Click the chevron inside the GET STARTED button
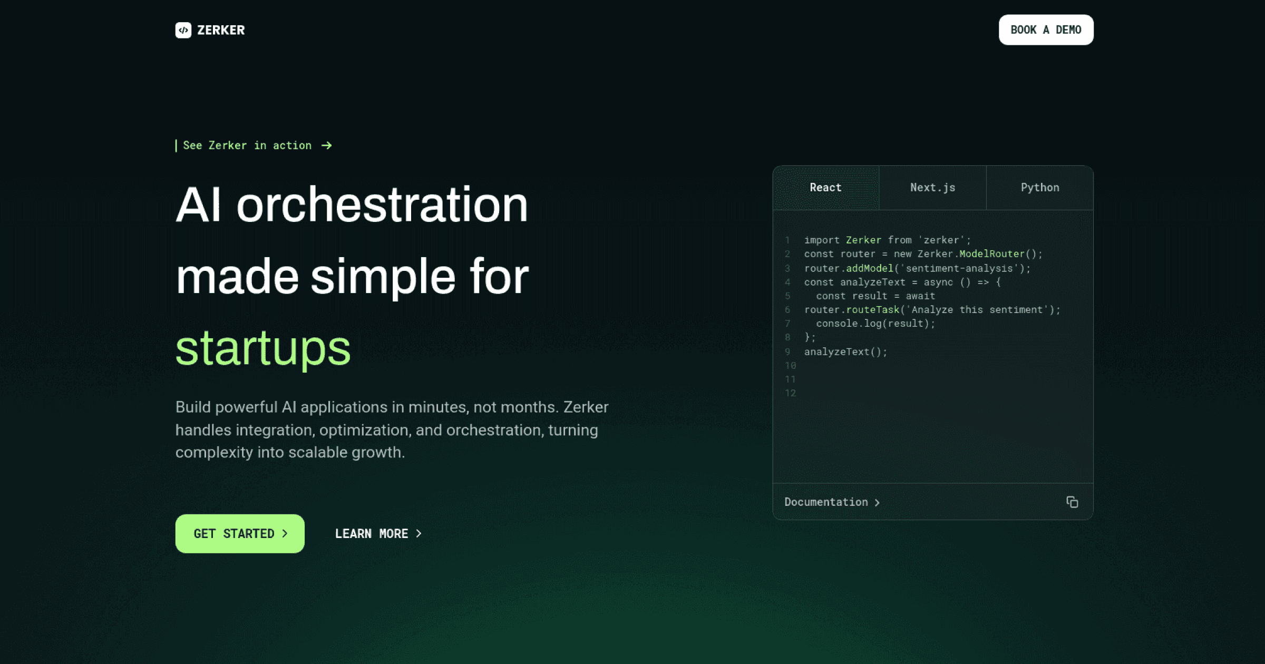 285,533
